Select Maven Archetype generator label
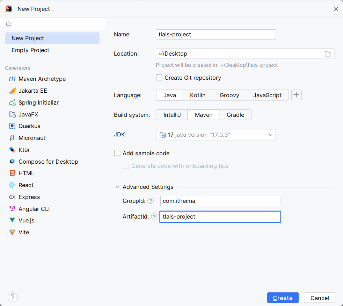The height and width of the screenshot is (306, 343). (x=42, y=79)
